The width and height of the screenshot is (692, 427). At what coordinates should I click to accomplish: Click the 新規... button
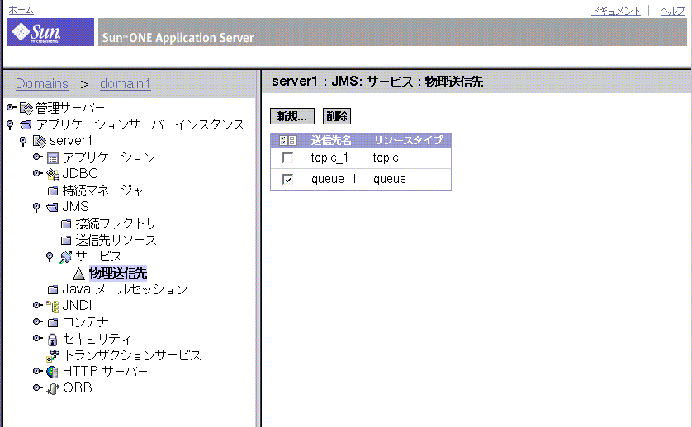coord(292,116)
